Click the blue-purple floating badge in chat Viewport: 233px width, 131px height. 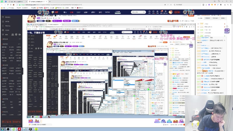pos(227,31)
